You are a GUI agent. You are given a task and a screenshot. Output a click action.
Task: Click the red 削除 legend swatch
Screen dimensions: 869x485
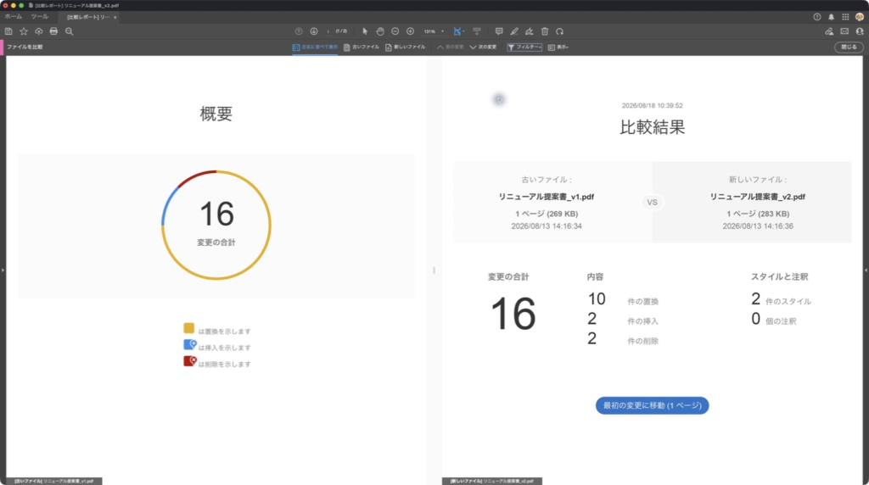click(x=189, y=361)
